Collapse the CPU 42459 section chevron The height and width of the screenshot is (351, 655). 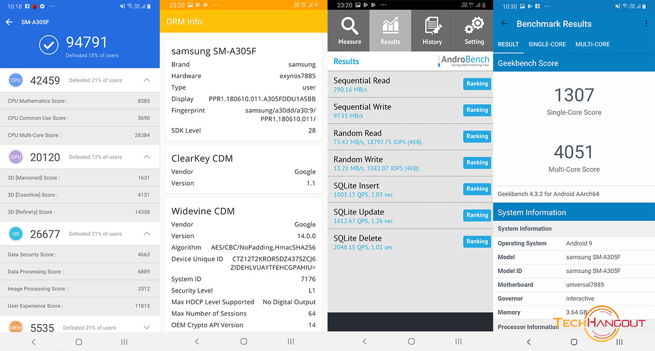click(147, 80)
